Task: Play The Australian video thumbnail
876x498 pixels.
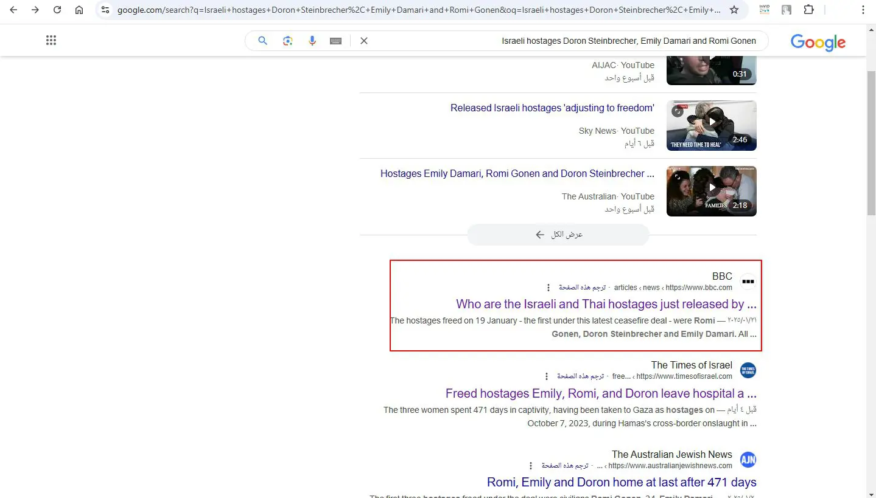Action: click(x=712, y=192)
